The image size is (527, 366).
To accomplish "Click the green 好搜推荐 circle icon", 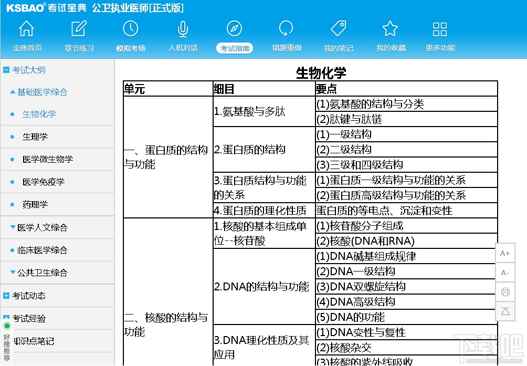I will (7, 326).
